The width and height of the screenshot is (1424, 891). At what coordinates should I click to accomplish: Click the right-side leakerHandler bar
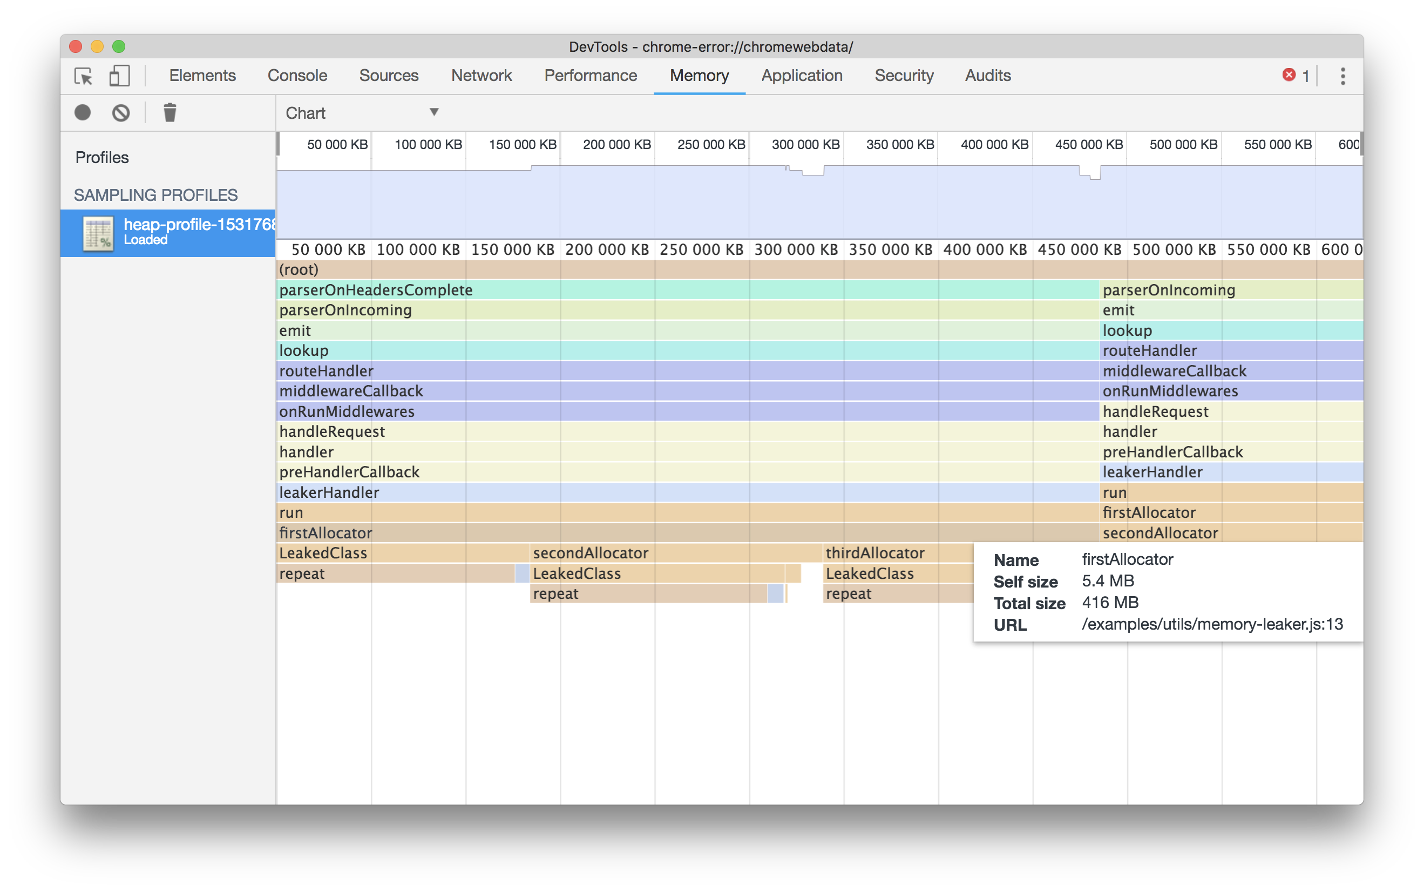pos(1231,472)
